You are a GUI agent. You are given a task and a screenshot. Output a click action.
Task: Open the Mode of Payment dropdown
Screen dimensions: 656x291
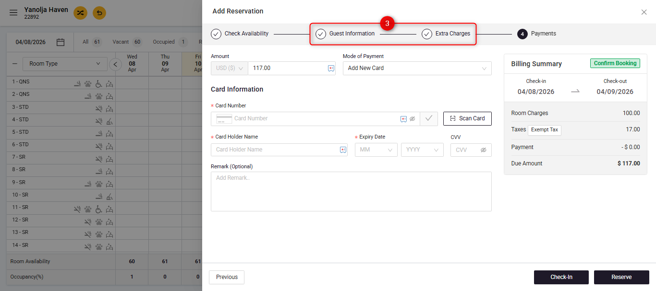point(417,68)
